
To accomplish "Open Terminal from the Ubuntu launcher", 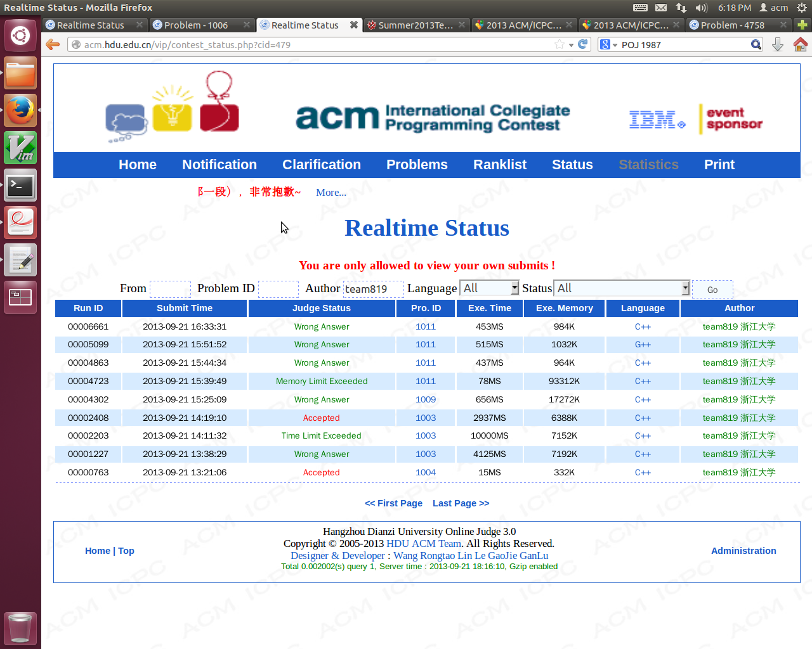I will pos(20,186).
